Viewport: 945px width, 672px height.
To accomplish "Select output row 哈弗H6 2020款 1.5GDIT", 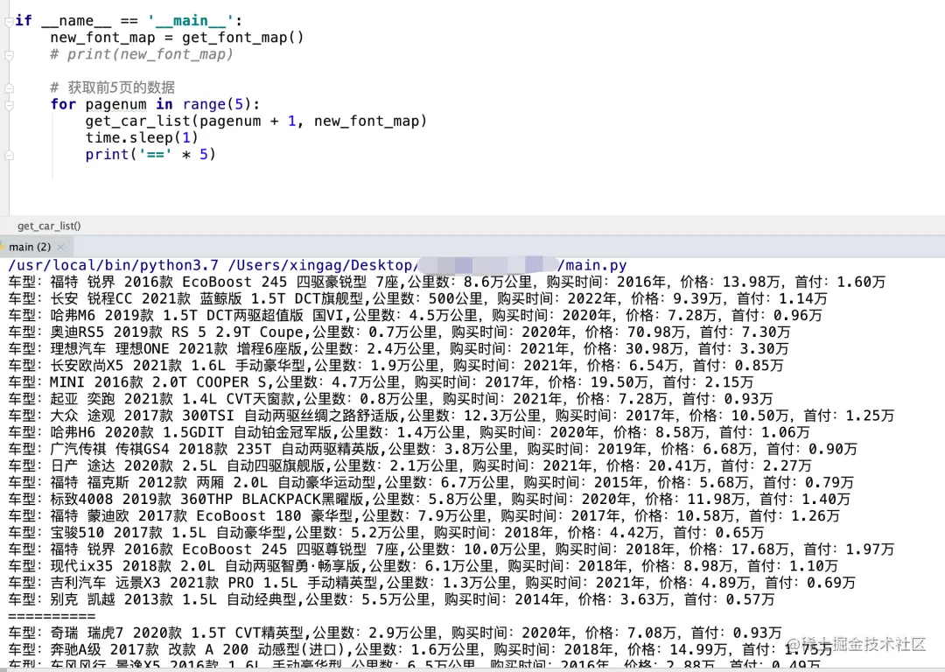I will click(x=409, y=433).
